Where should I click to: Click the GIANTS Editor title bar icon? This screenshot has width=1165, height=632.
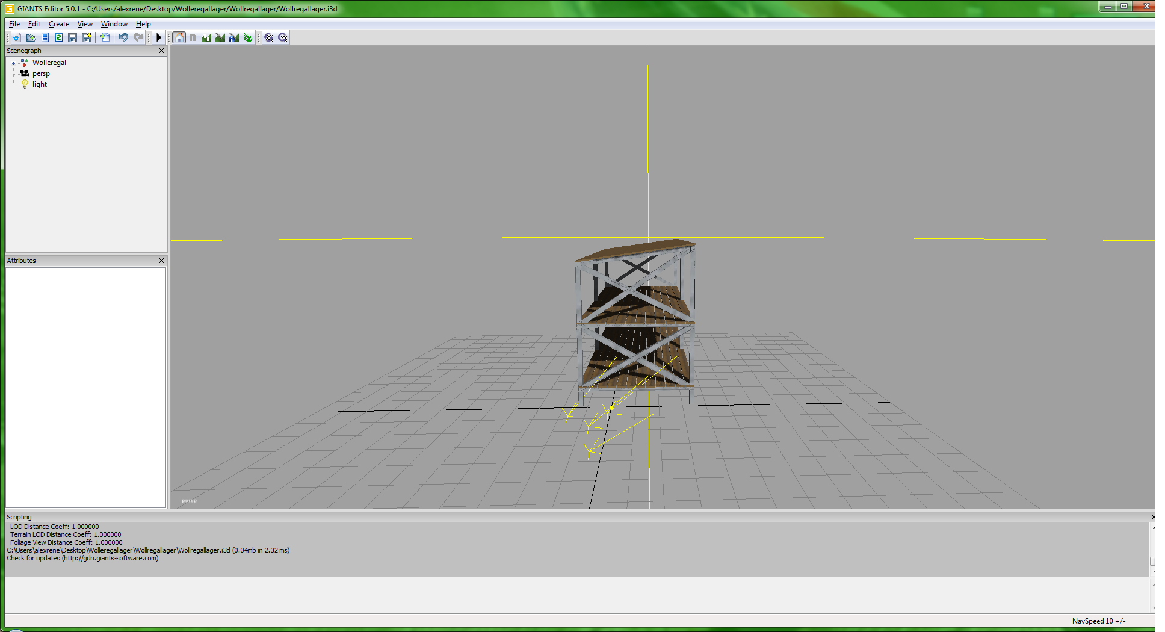(10, 8)
